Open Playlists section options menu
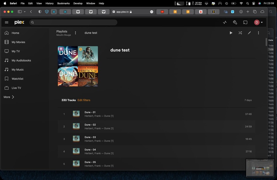 tap(75, 33)
